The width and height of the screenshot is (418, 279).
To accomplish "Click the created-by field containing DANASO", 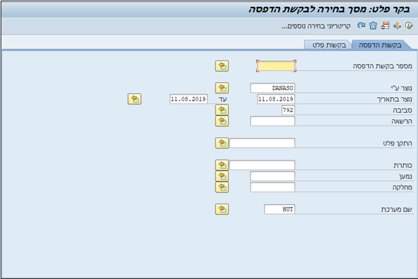I will click(x=273, y=88).
